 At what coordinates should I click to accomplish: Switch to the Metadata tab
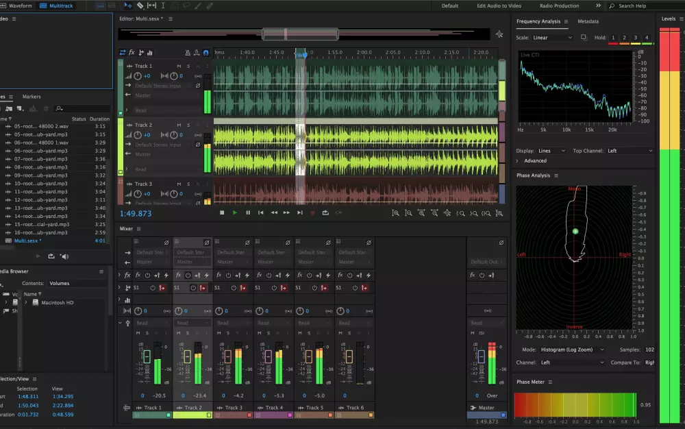tap(588, 21)
